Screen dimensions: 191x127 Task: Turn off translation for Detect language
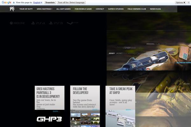[71, 3]
